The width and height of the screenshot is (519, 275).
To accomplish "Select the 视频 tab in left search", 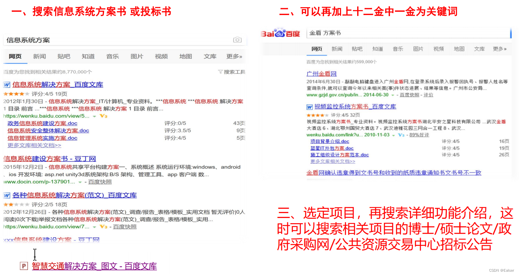I will tap(161, 56).
